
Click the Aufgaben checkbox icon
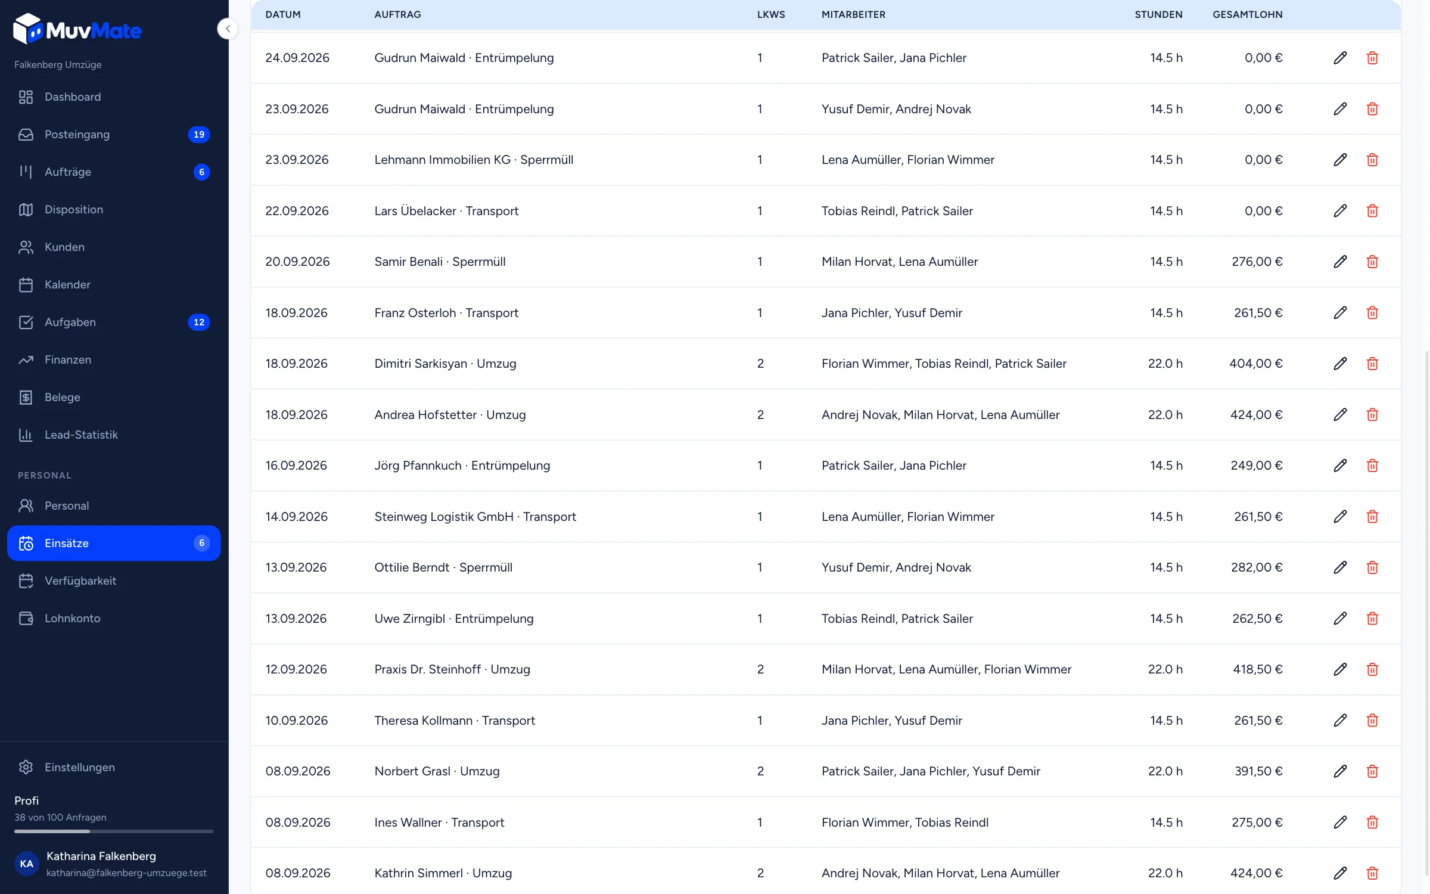click(26, 322)
